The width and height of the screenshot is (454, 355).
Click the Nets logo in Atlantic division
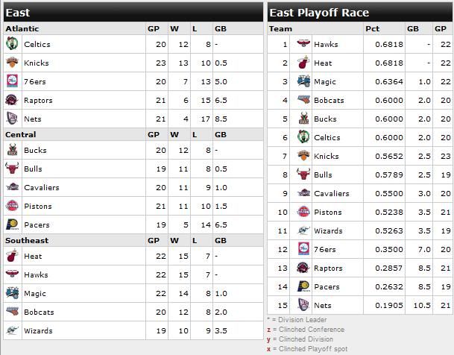tap(12, 119)
